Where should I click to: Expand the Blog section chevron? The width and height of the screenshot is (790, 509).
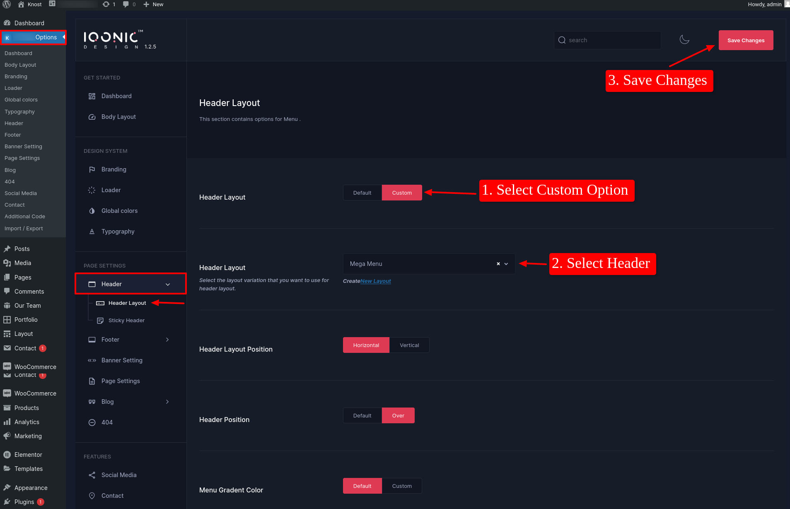click(x=167, y=402)
